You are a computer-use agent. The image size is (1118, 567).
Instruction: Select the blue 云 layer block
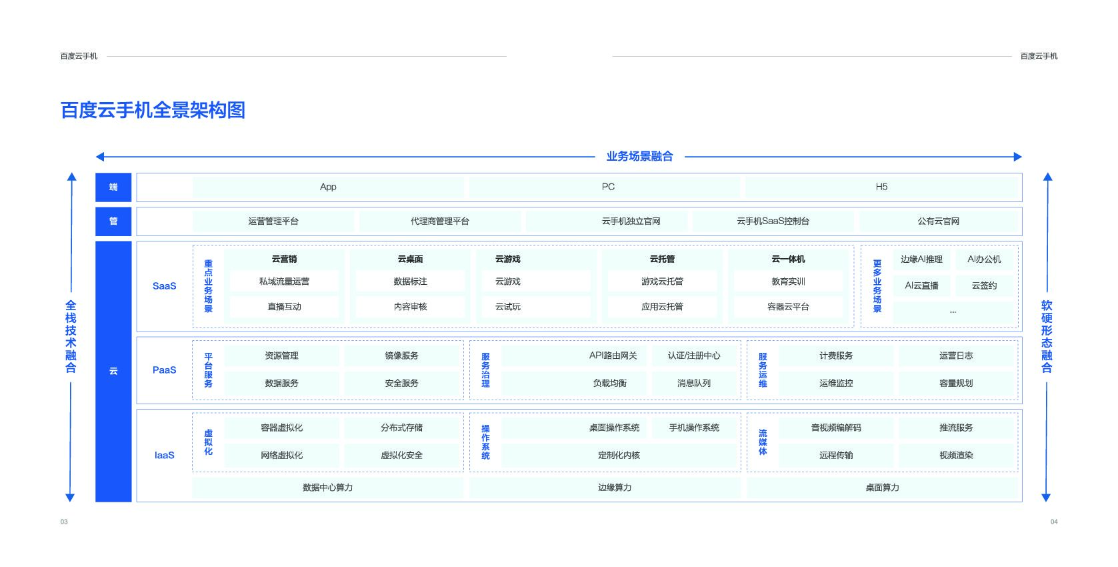[x=113, y=372]
